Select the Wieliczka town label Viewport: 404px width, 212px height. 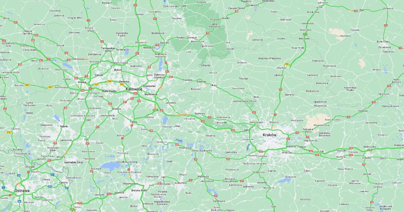(287, 152)
